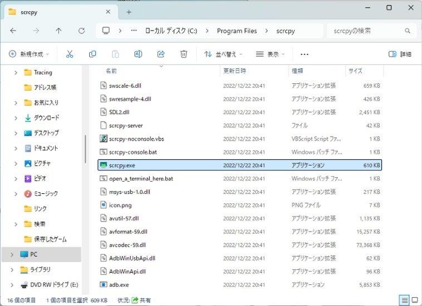Select swresample-4.dll file row
Image resolution: width=422 pixels, height=306 pixels.
click(240, 99)
